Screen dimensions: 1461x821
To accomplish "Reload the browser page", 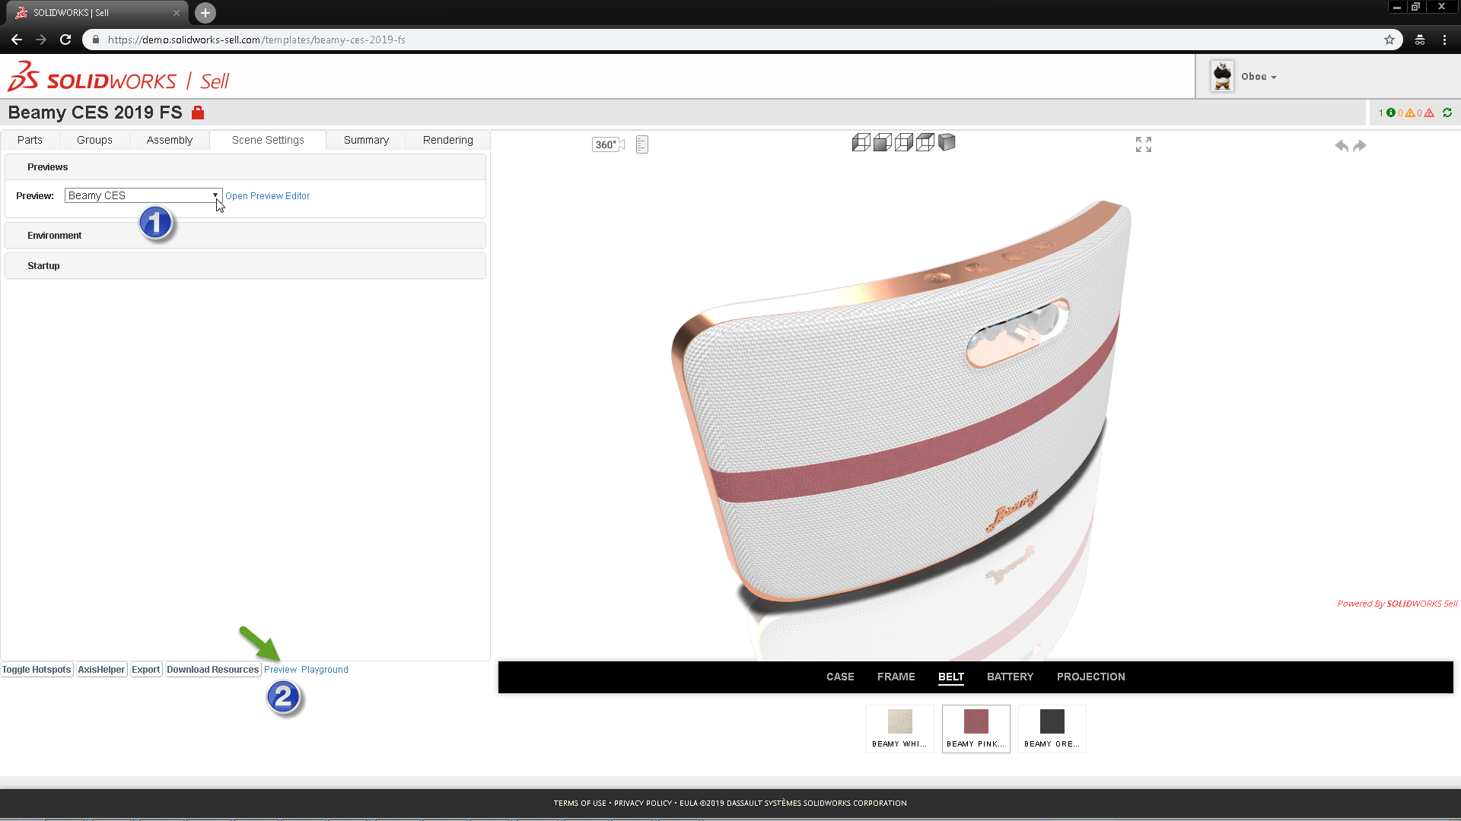I will [x=65, y=40].
